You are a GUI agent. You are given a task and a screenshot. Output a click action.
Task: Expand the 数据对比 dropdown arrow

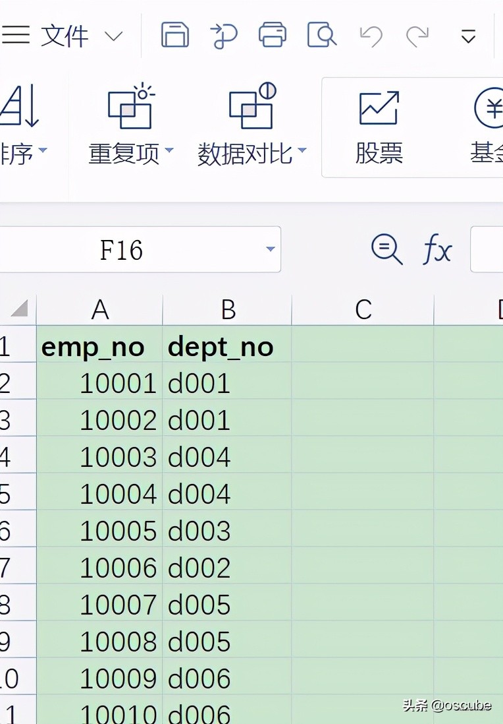[x=302, y=150]
